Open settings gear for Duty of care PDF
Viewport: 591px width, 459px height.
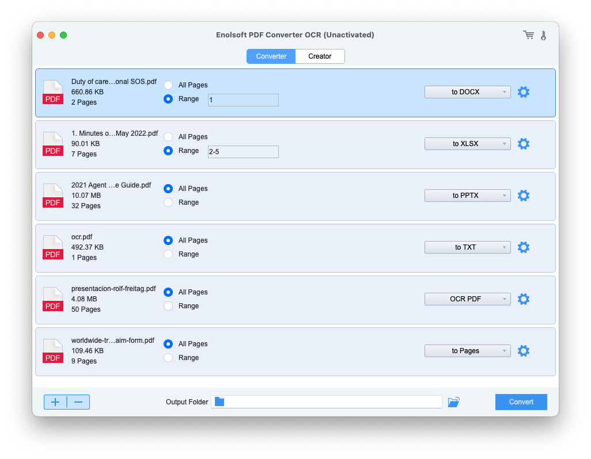(x=523, y=92)
